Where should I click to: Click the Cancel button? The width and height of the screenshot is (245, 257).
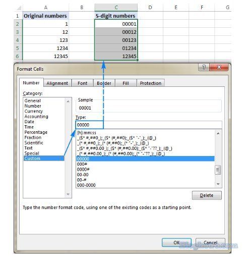coord(210,243)
